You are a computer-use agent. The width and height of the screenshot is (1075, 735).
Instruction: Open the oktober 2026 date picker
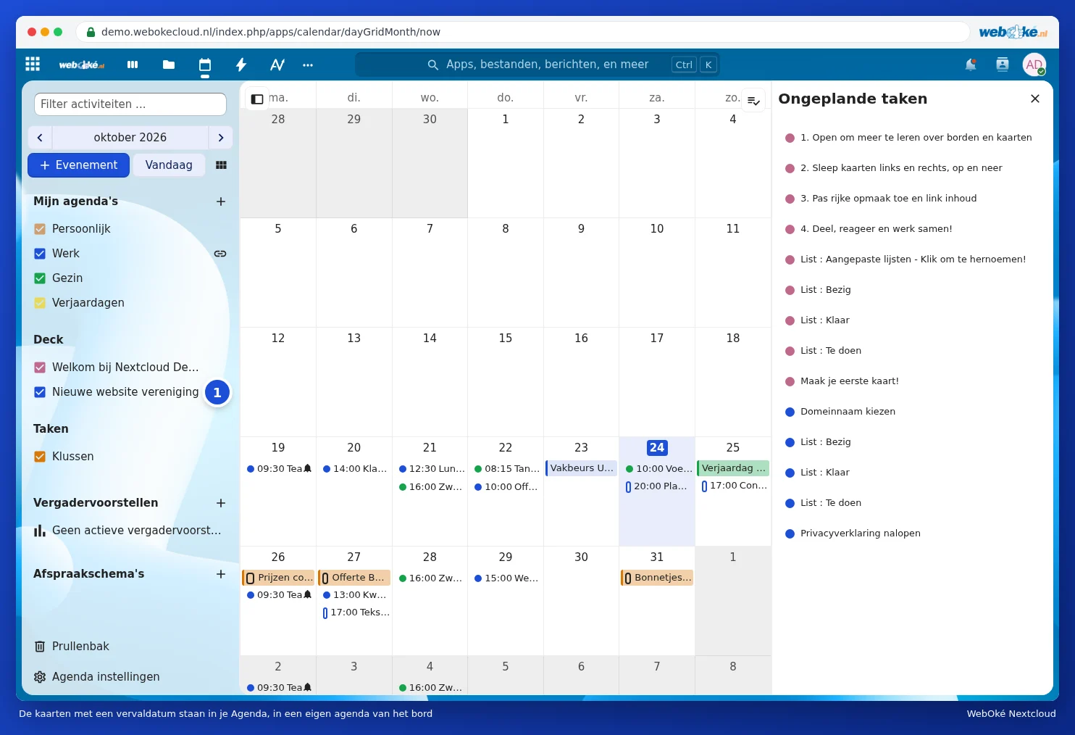(x=130, y=138)
